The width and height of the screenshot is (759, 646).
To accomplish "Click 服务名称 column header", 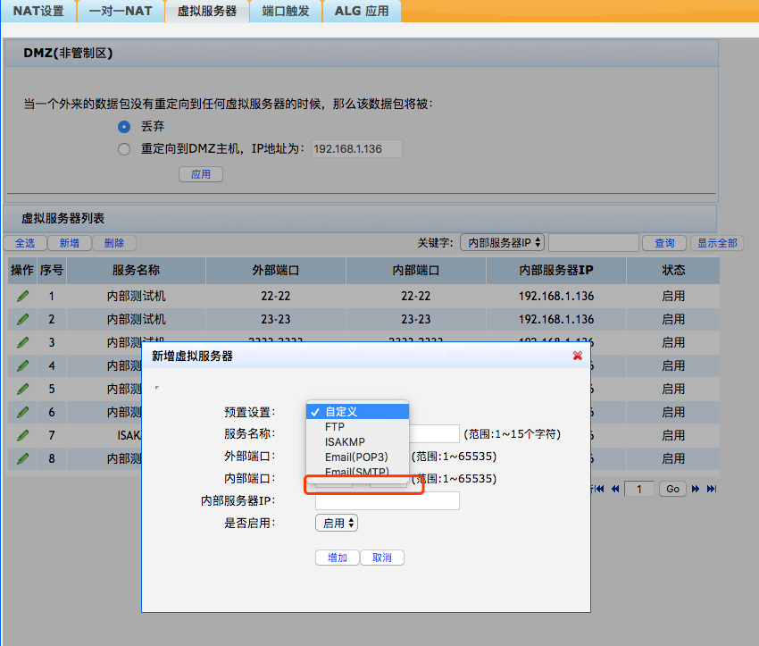I will (136, 270).
